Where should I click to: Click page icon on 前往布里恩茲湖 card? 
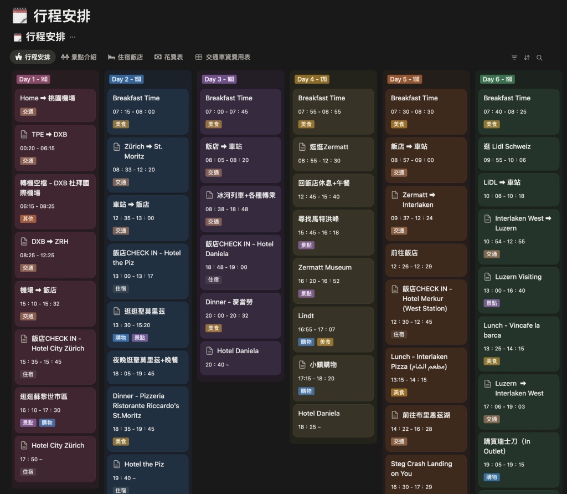(395, 415)
